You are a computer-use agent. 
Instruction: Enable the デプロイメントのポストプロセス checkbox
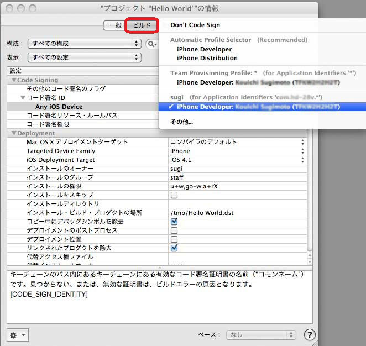click(x=174, y=230)
